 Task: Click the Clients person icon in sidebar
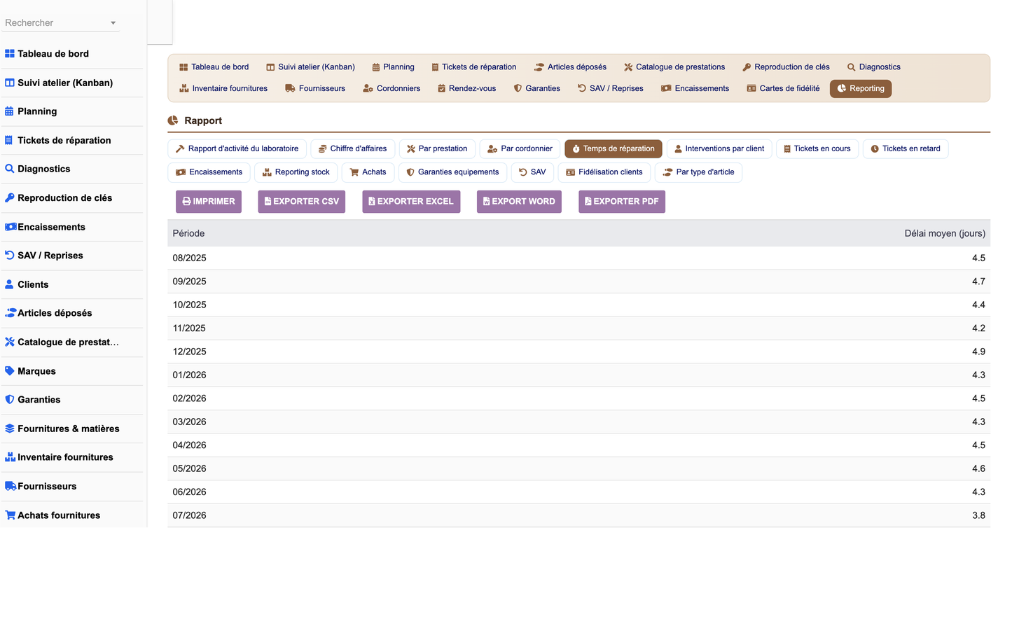point(9,284)
